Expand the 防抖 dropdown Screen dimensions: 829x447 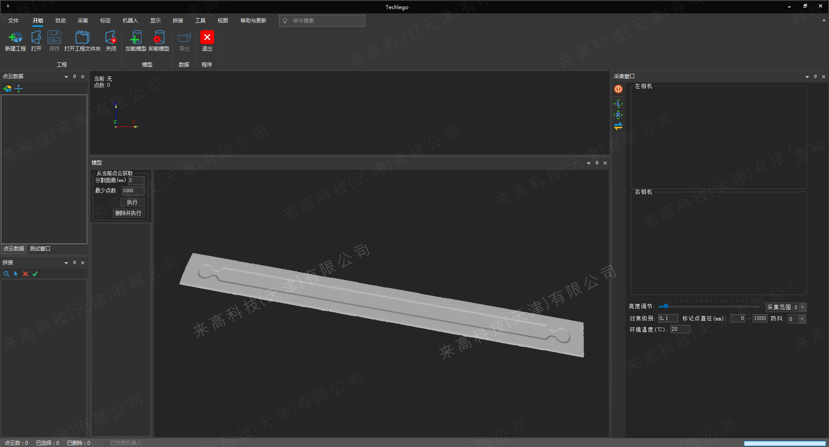802,319
